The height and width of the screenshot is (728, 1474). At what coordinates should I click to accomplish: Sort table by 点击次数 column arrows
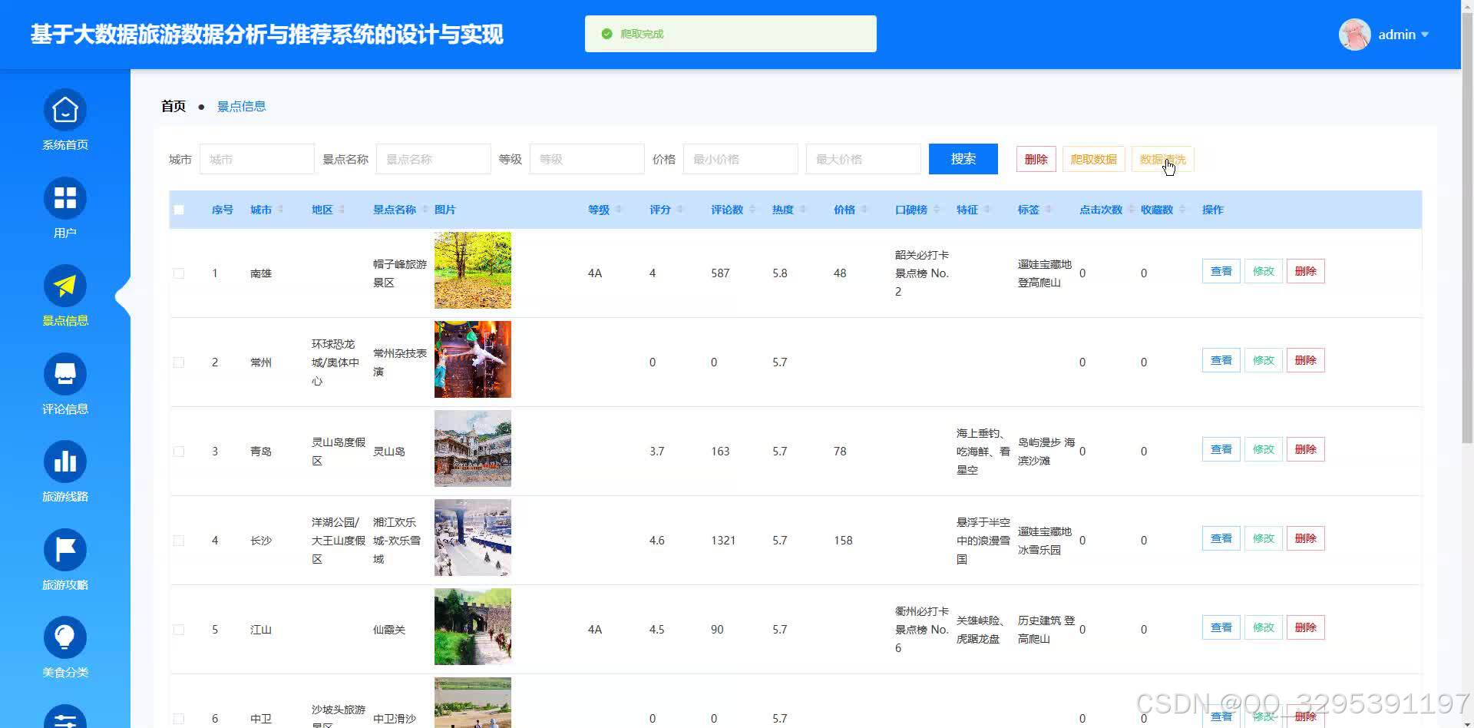[x=1132, y=210]
